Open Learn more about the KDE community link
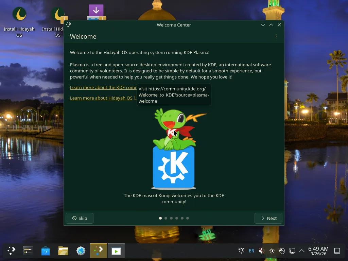 tap(103, 87)
